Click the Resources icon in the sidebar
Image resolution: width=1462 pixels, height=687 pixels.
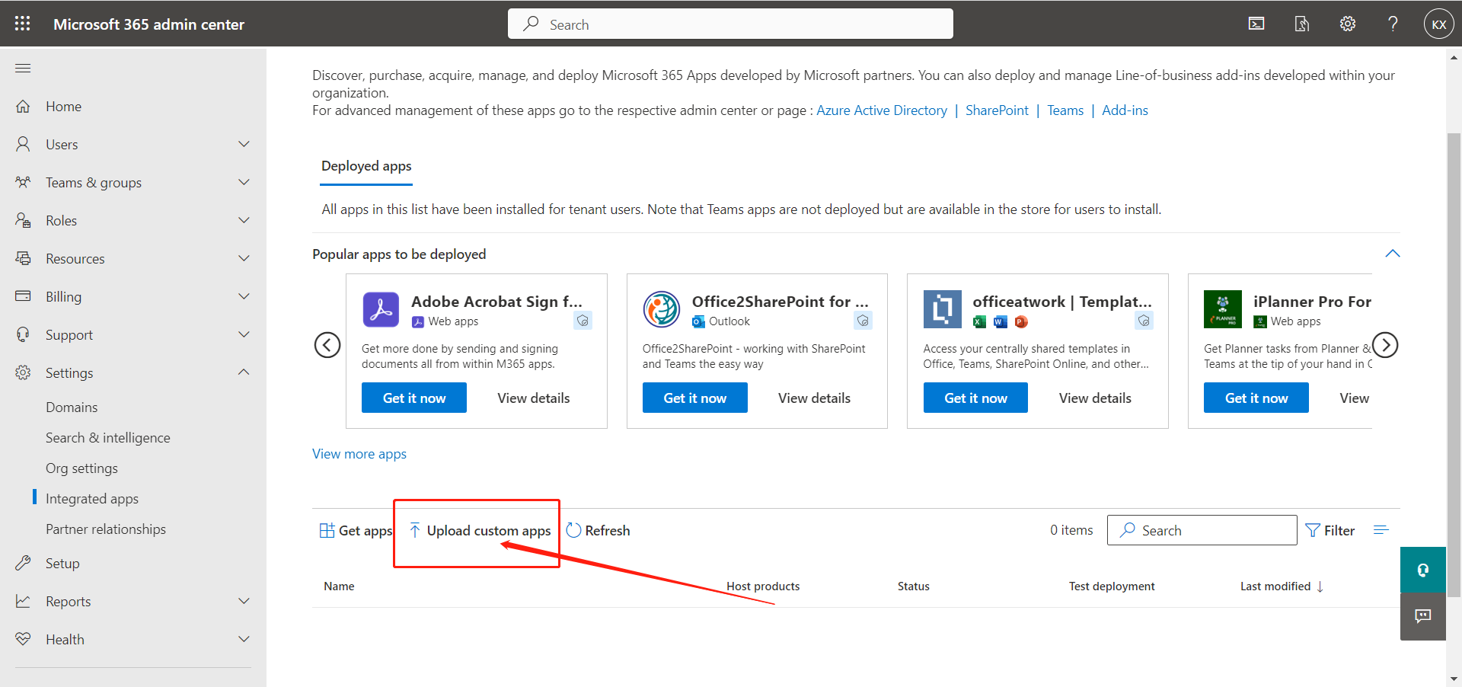(23, 258)
